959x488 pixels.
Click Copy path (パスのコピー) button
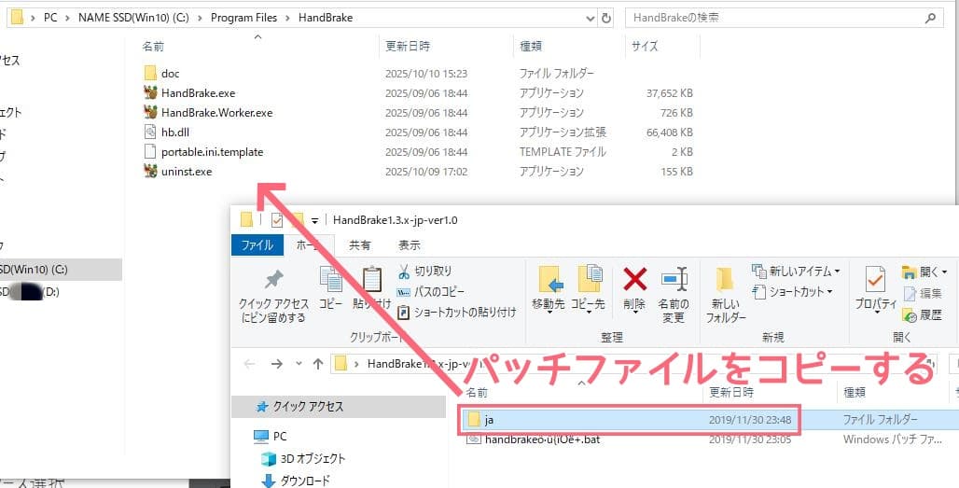(431, 291)
